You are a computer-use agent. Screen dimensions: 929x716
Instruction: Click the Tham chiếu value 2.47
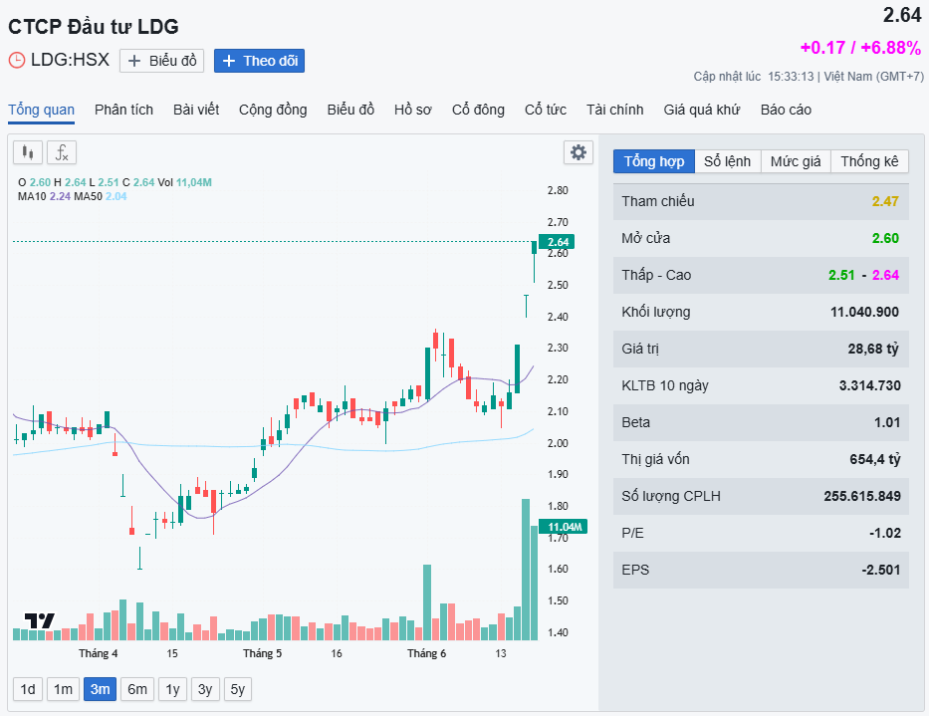pos(885,201)
